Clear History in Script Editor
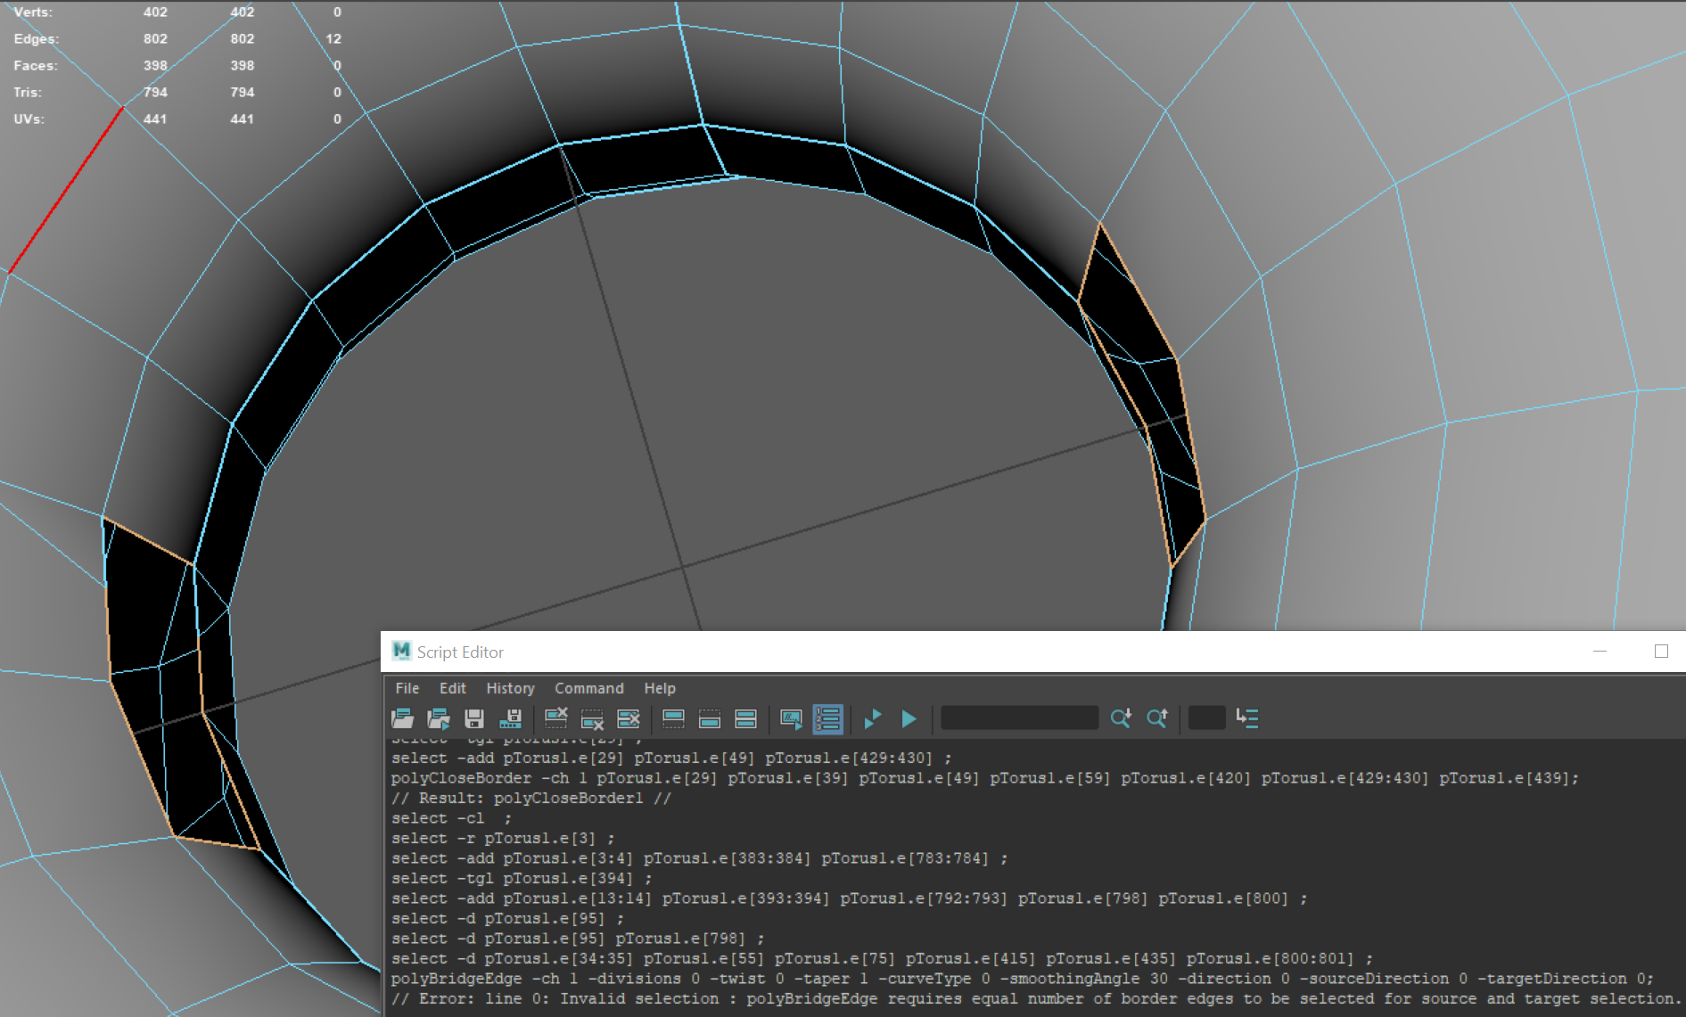The height and width of the screenshot is (1017, 1686). 556,718
